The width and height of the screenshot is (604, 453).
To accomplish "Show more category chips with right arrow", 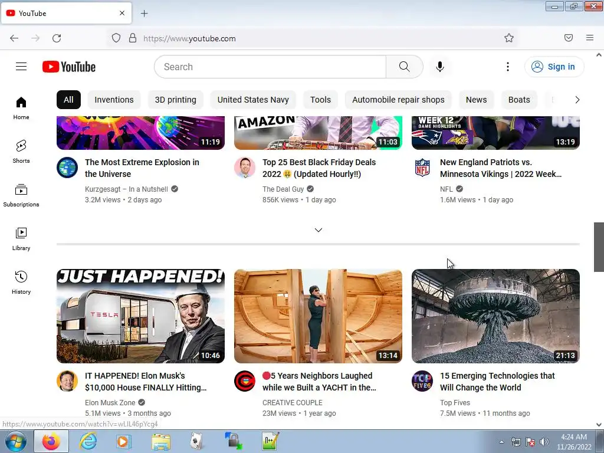I will (x=577, y=100).
